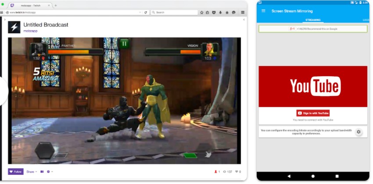Open a new browser tab with plus

pos(56,5)
